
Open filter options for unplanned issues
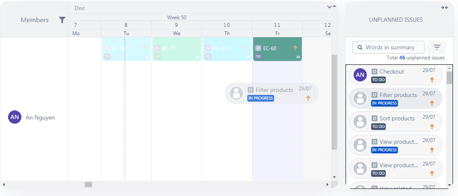point(437,47)
